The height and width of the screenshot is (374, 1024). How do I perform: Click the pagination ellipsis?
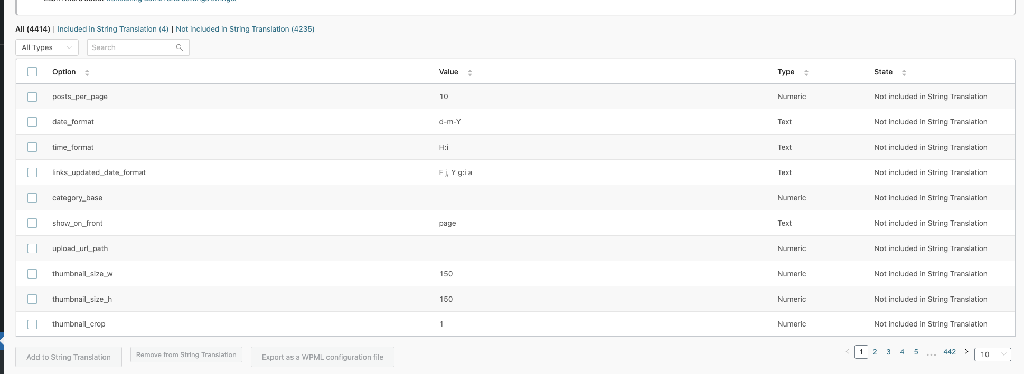(931, 353)
